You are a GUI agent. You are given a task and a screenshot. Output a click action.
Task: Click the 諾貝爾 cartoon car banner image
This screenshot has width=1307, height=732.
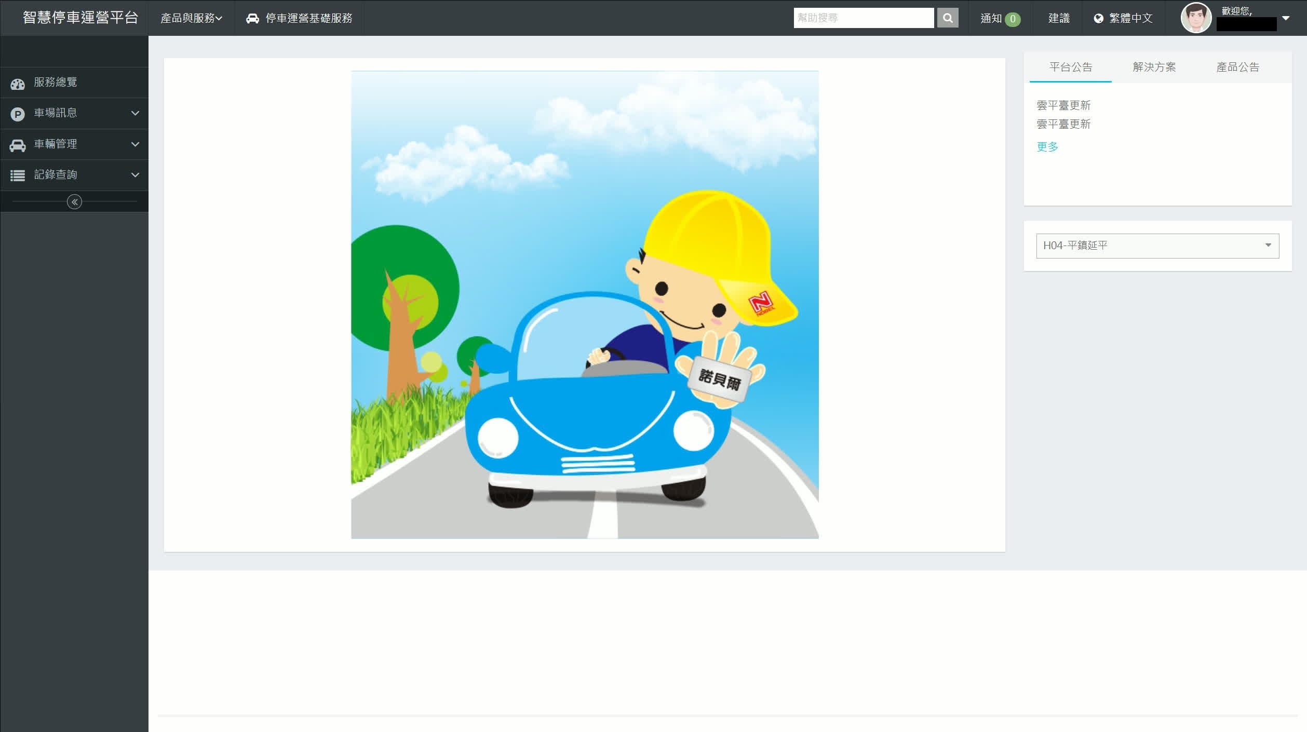(x=585, y=305)
